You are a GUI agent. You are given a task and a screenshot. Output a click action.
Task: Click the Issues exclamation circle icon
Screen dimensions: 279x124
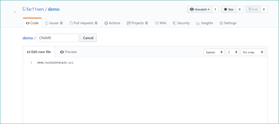pos(47,23)
